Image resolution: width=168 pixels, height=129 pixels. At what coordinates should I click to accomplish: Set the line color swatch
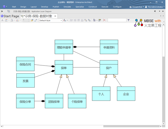[18, 20]
